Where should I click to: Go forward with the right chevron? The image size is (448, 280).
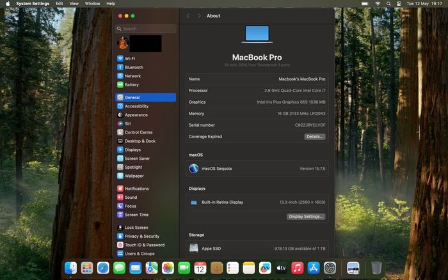[199, 16]
